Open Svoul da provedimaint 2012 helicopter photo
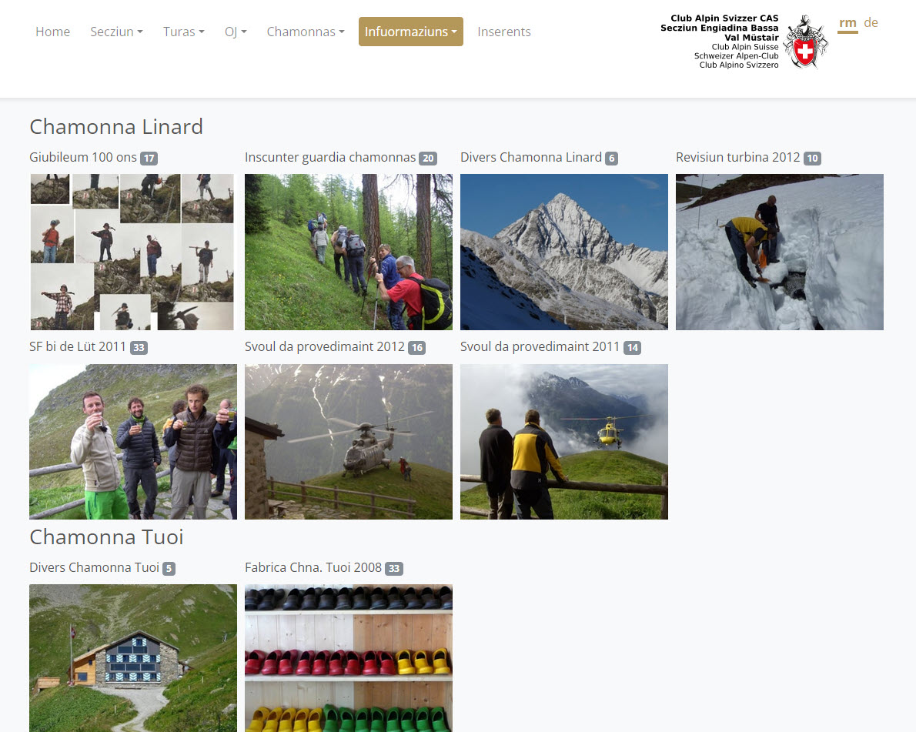This screenshot has height=732, width=916. point(348,442)
